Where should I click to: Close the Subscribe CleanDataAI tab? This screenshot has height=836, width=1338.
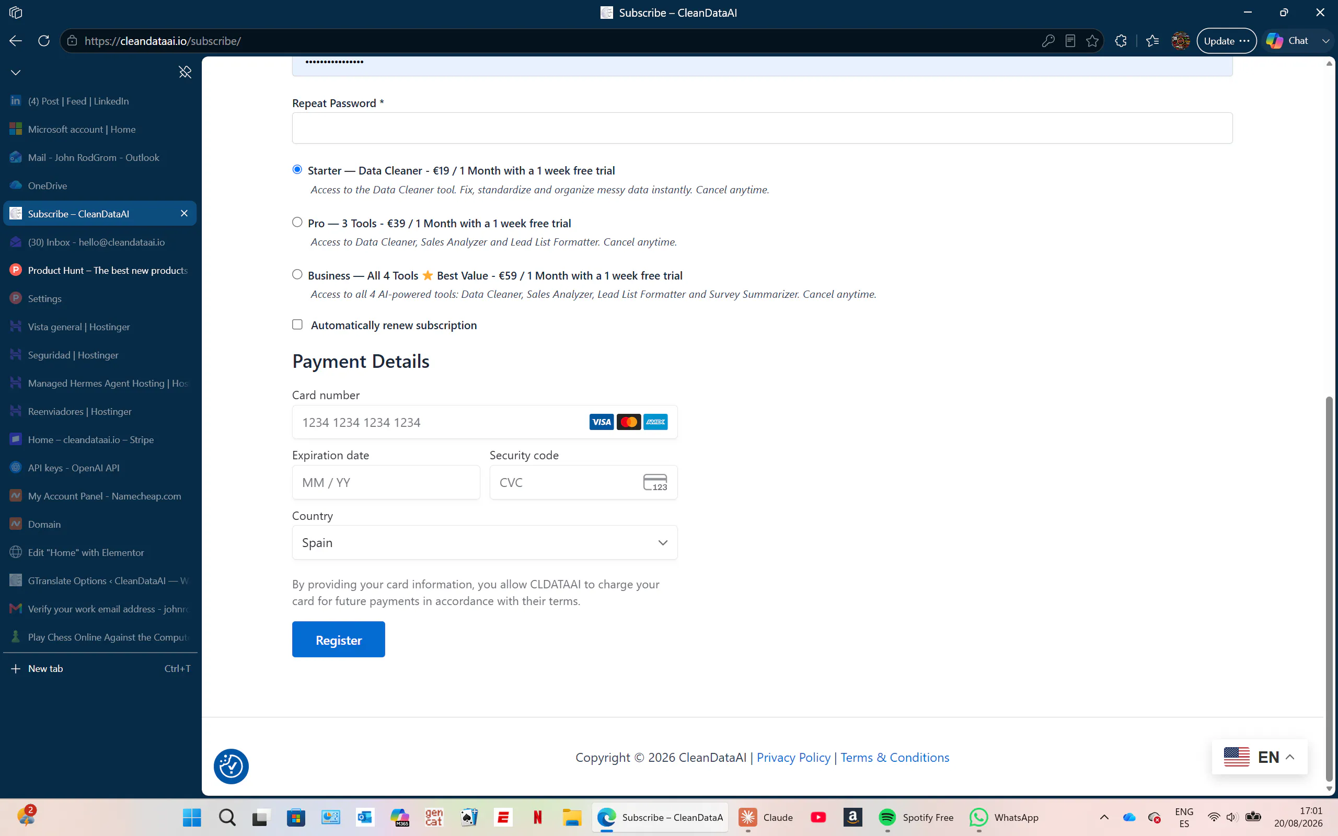(x=184, y=213)
